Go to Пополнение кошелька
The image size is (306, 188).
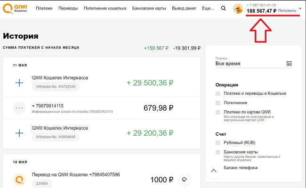[x=105, y=8]
